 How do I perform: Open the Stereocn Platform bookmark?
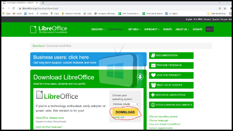point(71,13)
